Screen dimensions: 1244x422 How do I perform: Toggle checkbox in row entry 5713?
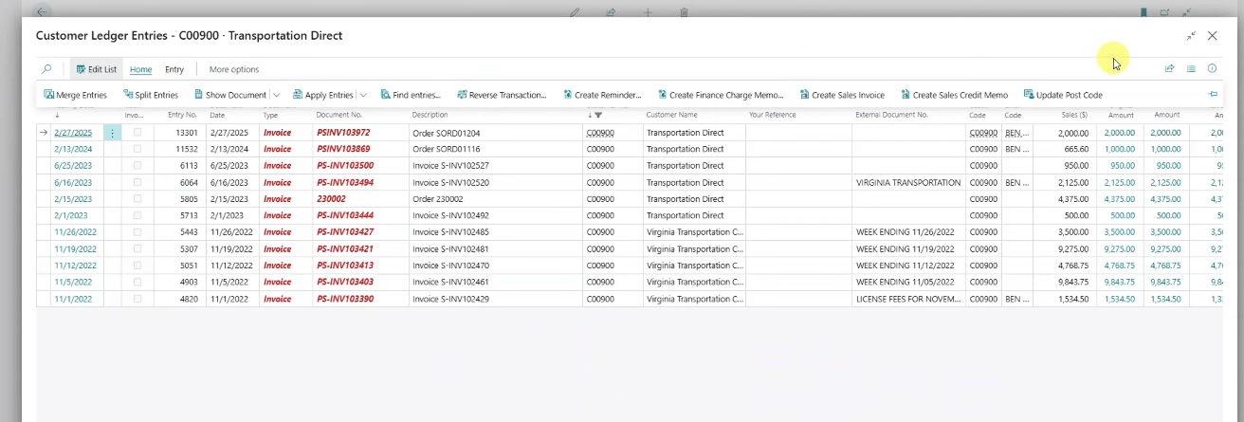[137, 215]
